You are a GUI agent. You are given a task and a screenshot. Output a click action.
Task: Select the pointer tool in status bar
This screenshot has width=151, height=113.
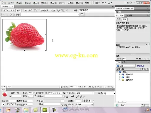pos(61,87)
